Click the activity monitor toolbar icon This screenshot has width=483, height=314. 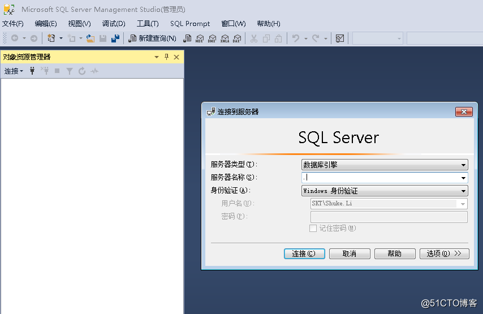340,38
